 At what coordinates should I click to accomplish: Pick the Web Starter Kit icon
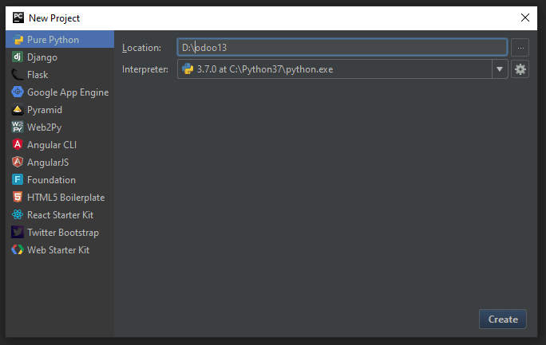pos(18,249)
